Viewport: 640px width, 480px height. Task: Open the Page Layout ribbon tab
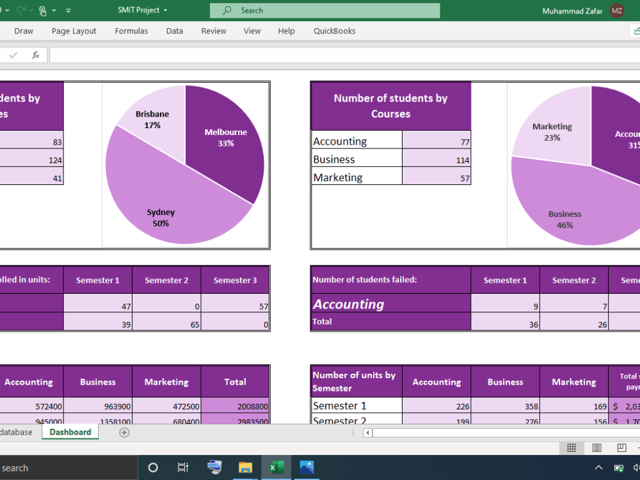point(74,31)
